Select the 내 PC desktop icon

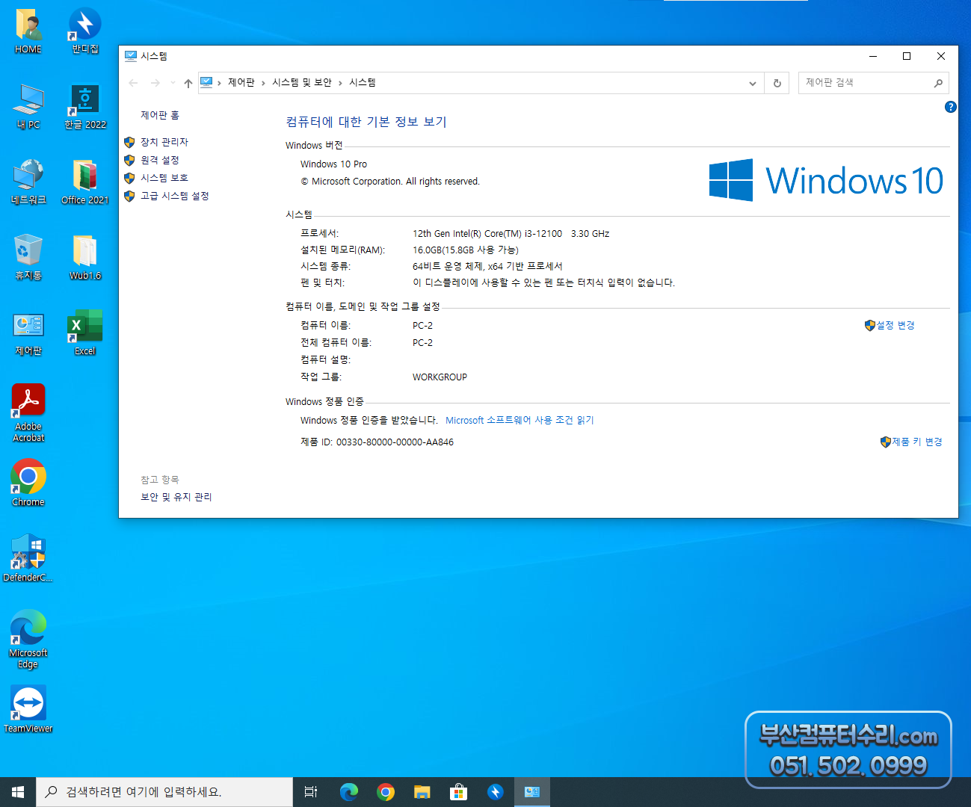(x=28, y=107)
